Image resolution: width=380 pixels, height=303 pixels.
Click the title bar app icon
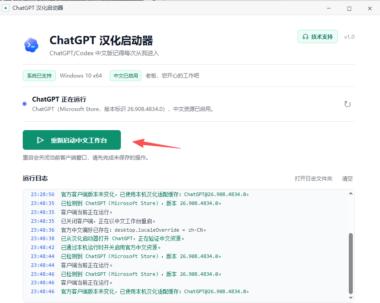point(5,8)
